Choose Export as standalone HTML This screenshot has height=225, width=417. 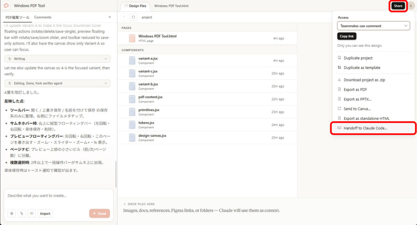click(x=366, y=119)
